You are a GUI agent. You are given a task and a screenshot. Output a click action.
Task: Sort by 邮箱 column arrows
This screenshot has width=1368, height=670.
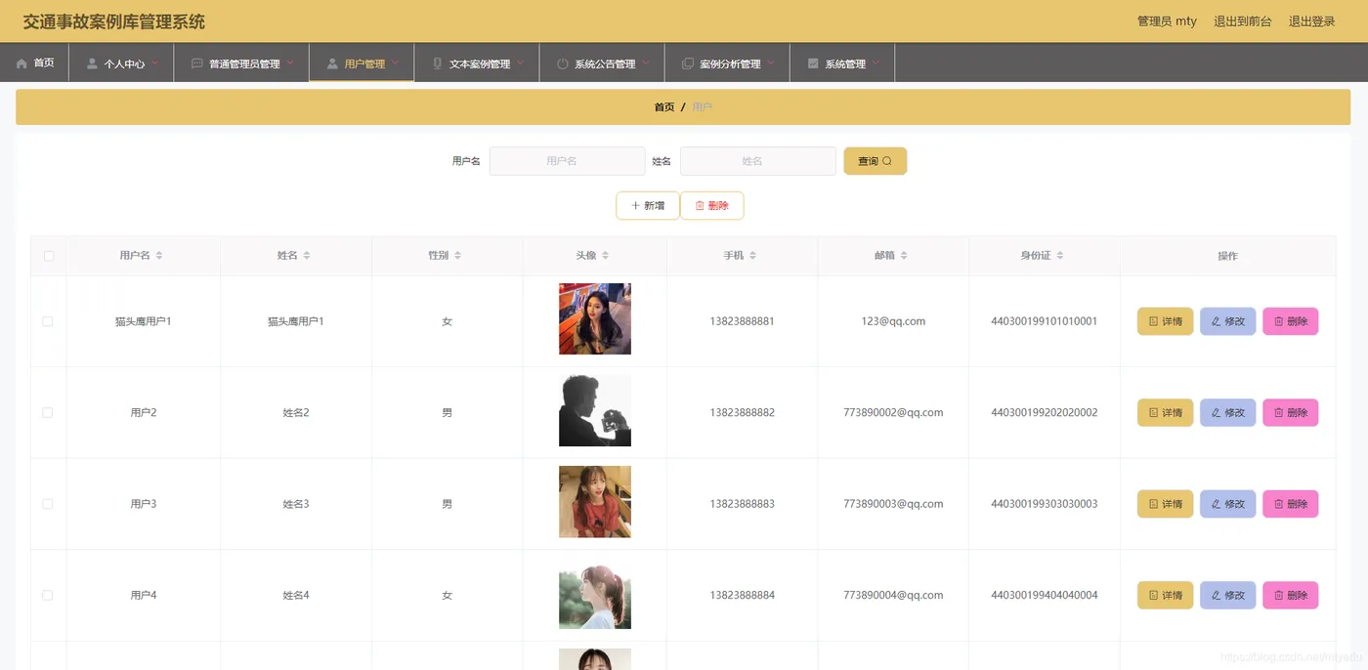[x=904, y=256]
